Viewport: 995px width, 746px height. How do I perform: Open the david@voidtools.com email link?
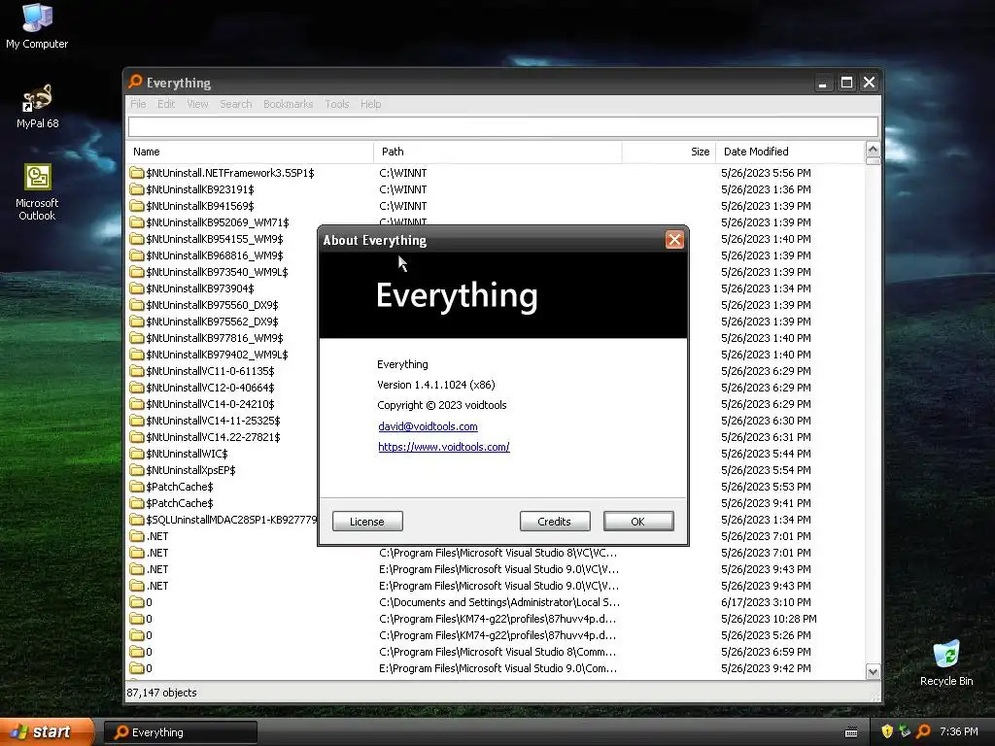(428, 426)
